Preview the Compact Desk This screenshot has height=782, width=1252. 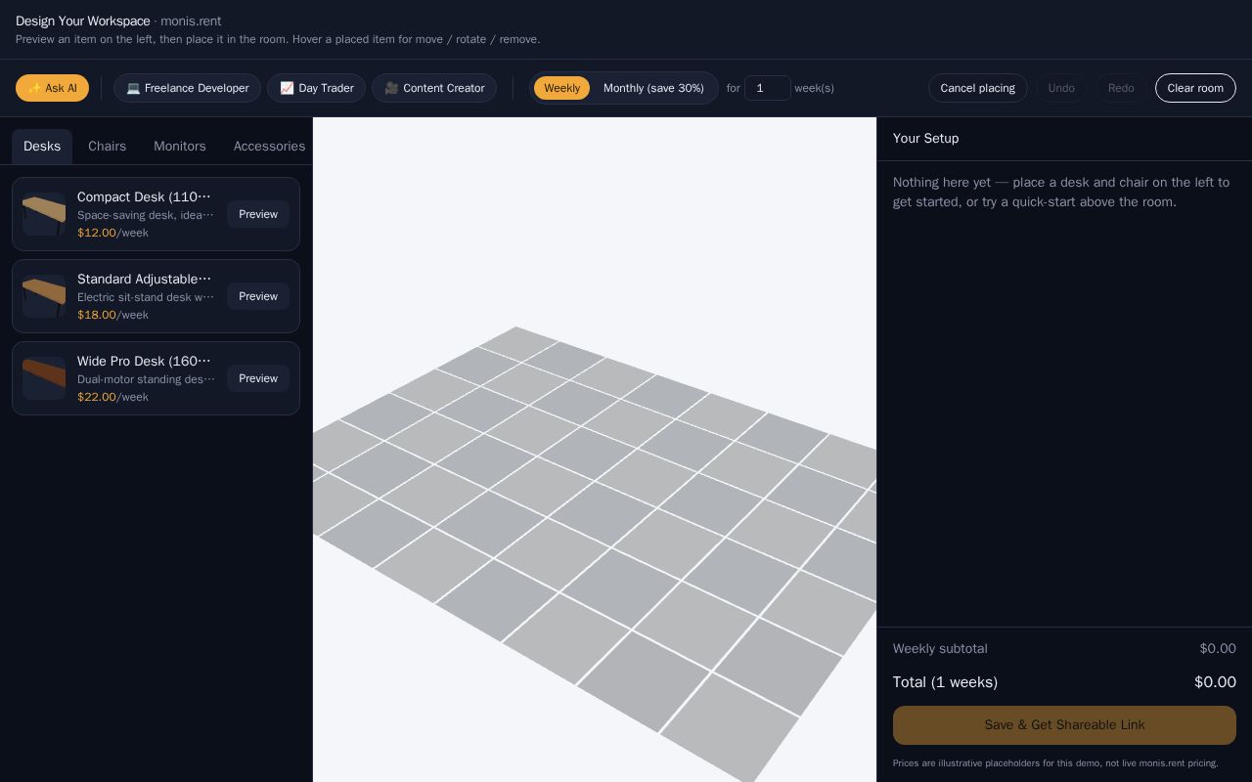tap(258, 214)
